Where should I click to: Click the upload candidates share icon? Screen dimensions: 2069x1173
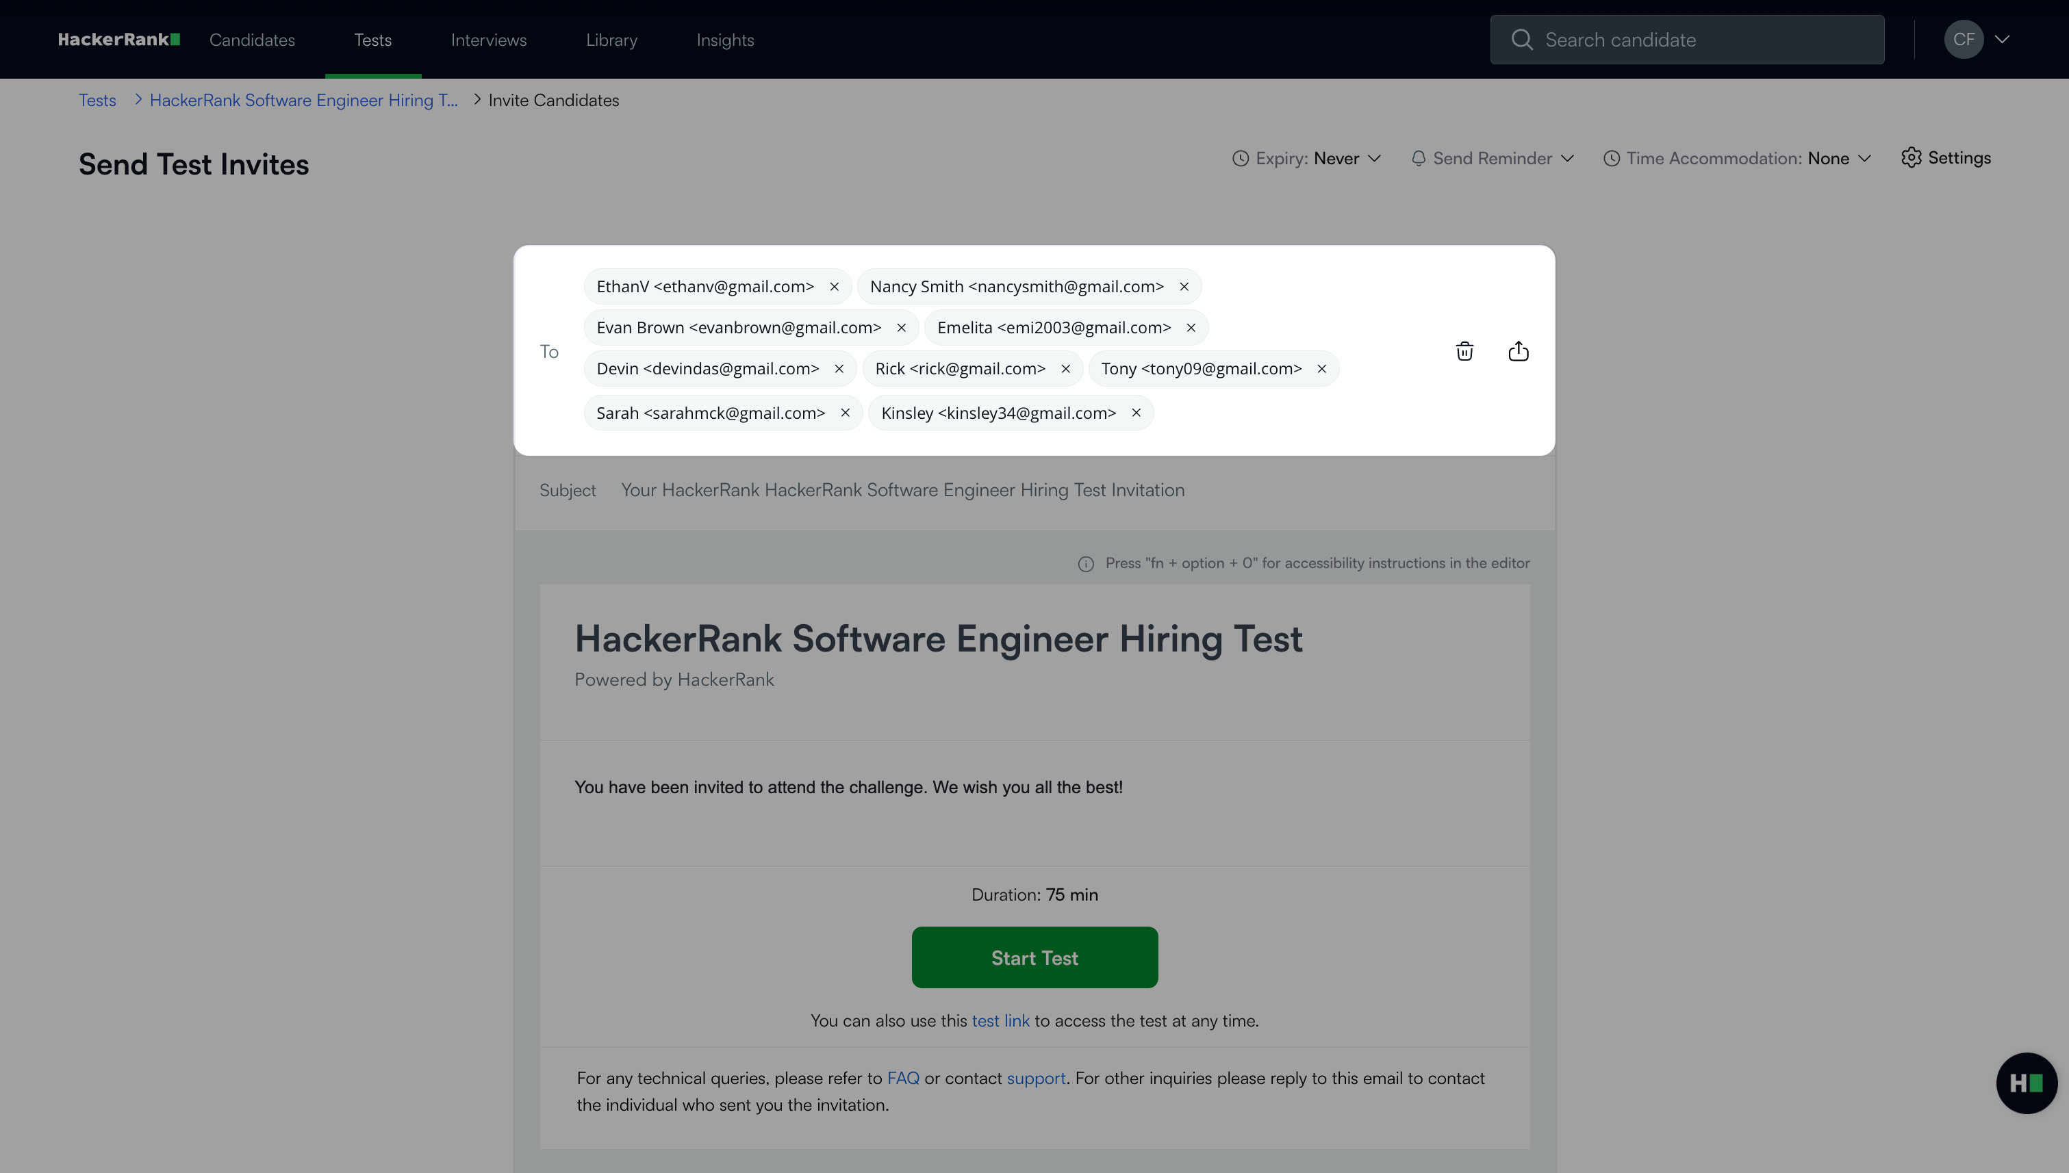coord(1518,351)
